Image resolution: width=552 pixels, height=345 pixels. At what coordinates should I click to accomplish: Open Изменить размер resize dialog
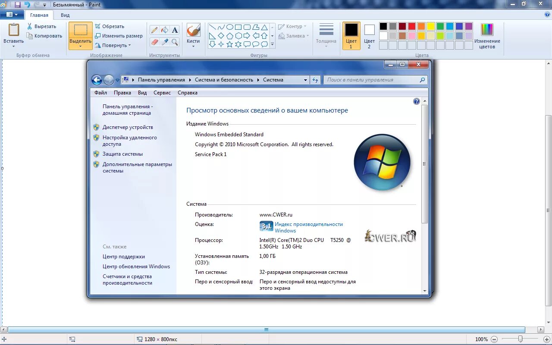[119, 36]
